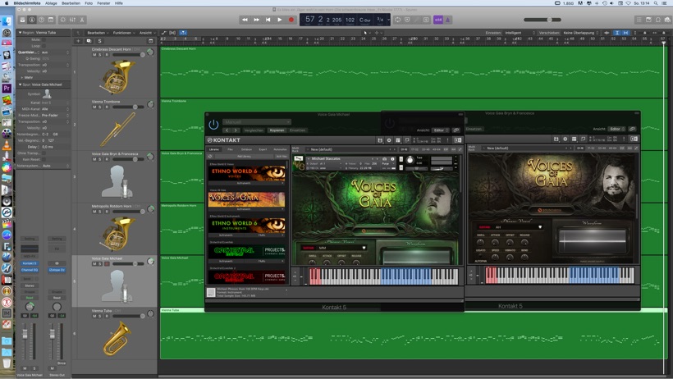Click the red Record button
Viewport: 673px width, 379px height.
pyautogui.click(x=291, y=20)
